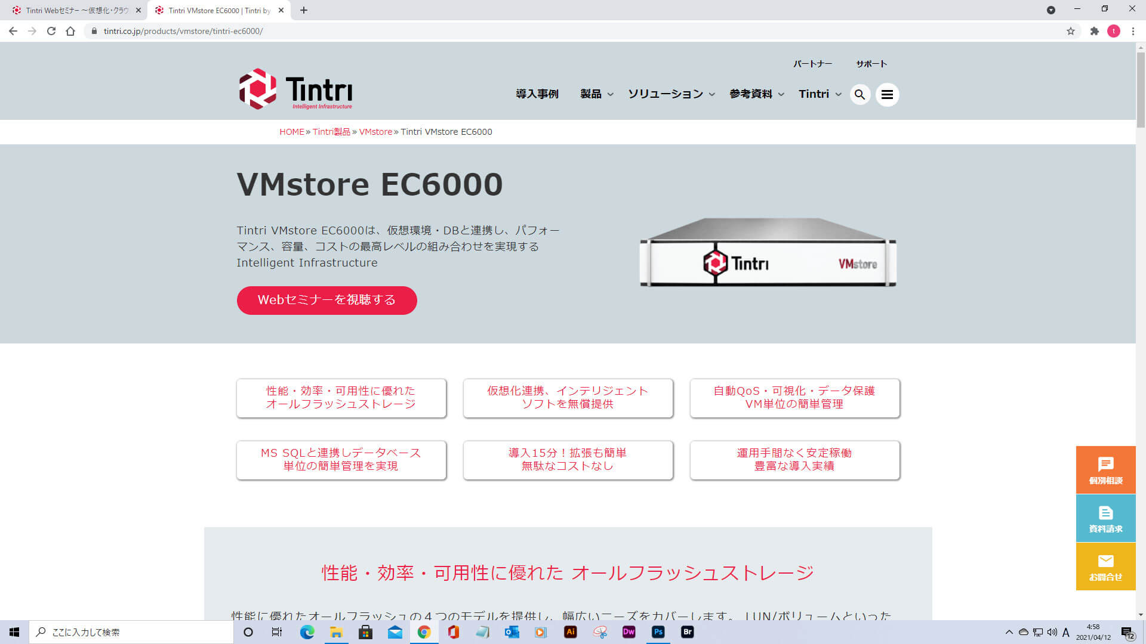Click Tintri logo in header
Viewport: 1146px width, 644px height.
(x=295, y=89)
